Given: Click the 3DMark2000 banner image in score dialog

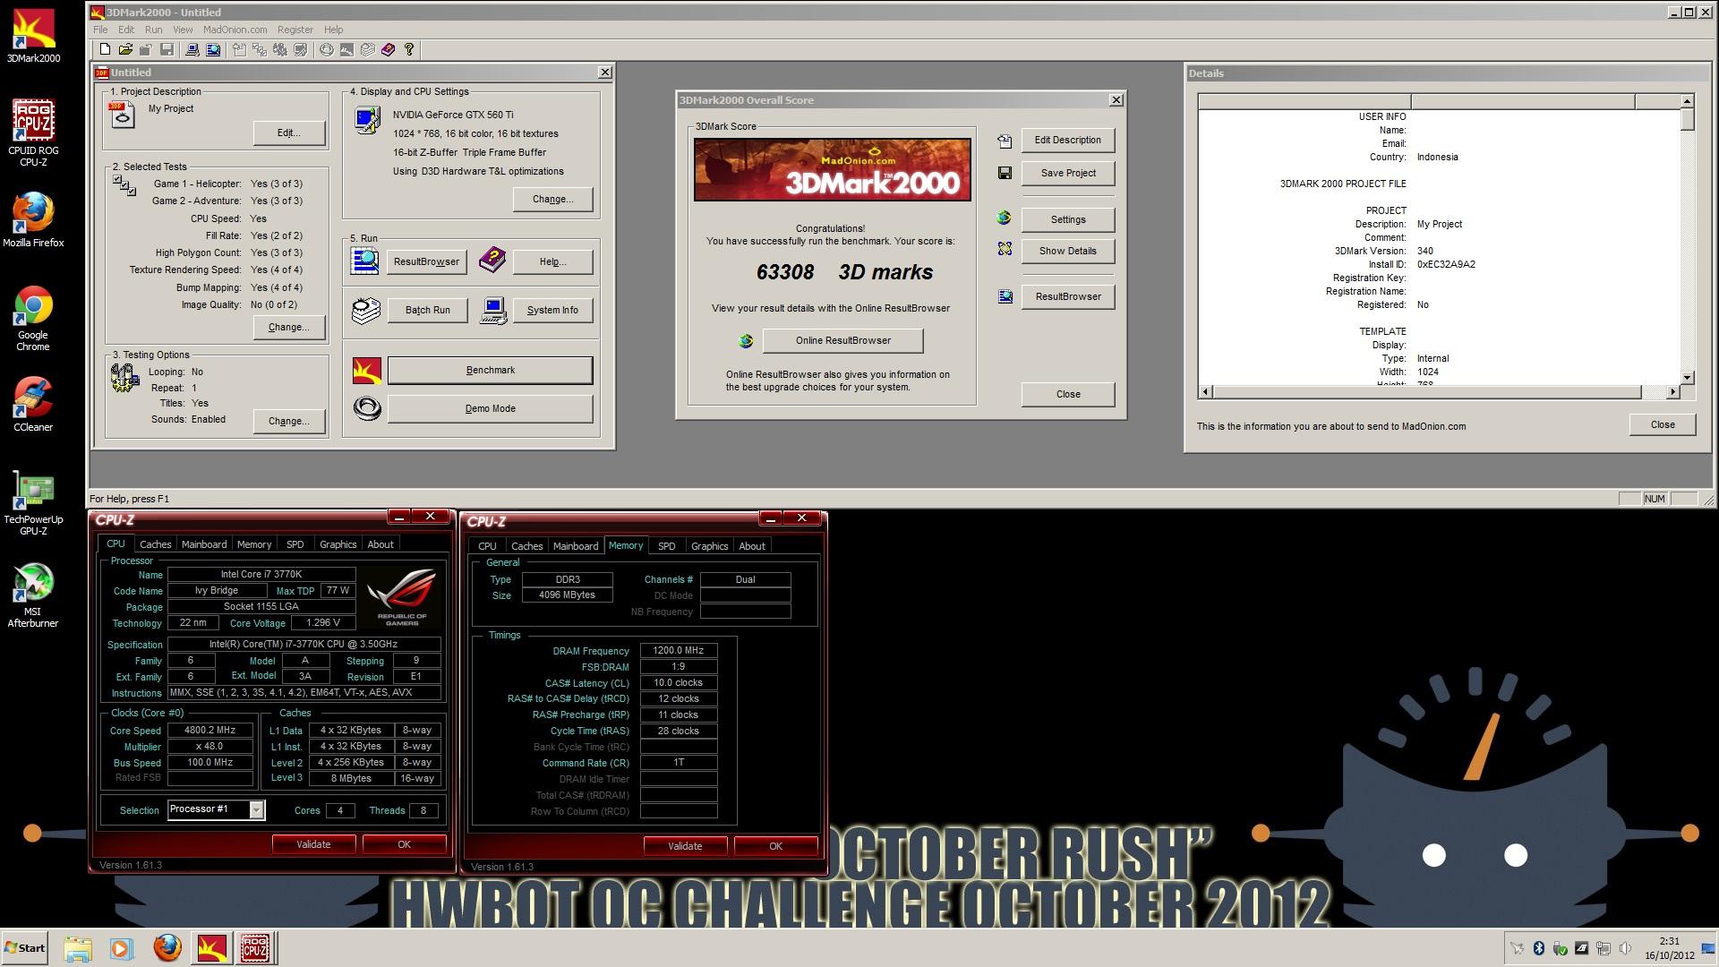Looking at the screenshot, I should tap(833, 169).
